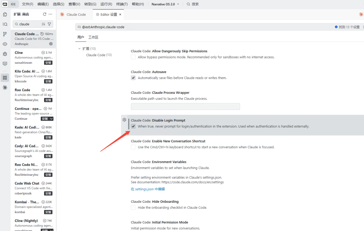Clear the extension search results
Viewport: 364px width, 231px height.
click(x=44, y=24)
